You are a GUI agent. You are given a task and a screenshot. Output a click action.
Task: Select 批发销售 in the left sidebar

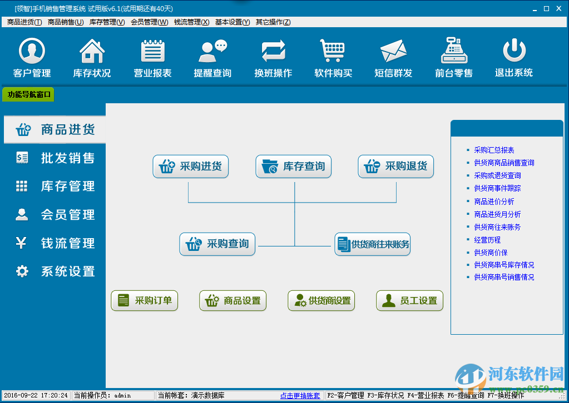click(x=54, y=158)
